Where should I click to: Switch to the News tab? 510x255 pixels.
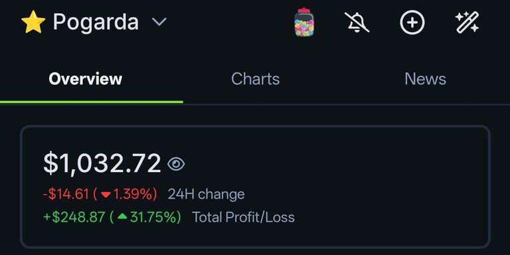pyautogui.click(x=425, y=79)
